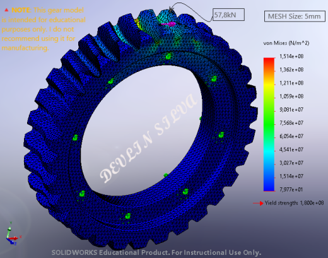Click the legend value 3,027e+07
Image resolution: width=328 pixels, height=258 pixels.
291,163
